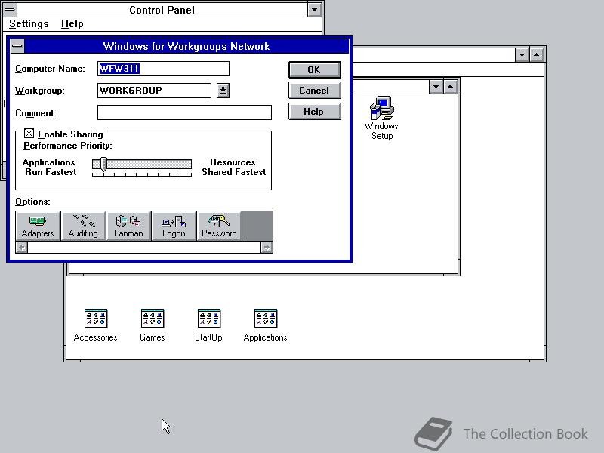Viewport: 604px width, 453px height.
Task: Open the Lanman option
Action: (128, 226)
